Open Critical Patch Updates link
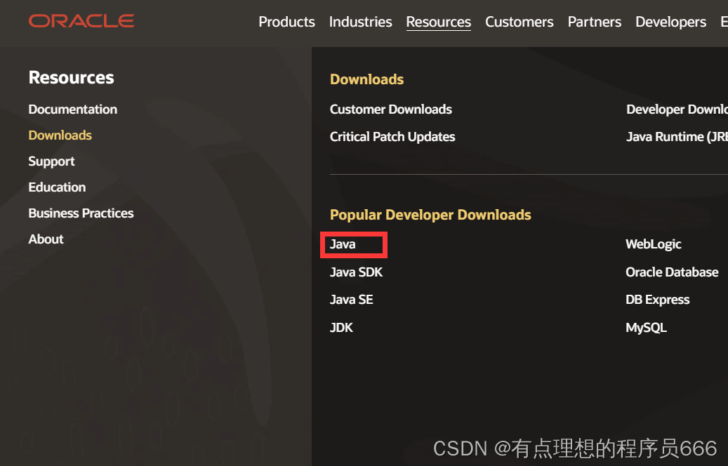The height and width of the screenshot is (466, 728). [x=392, y=137]
